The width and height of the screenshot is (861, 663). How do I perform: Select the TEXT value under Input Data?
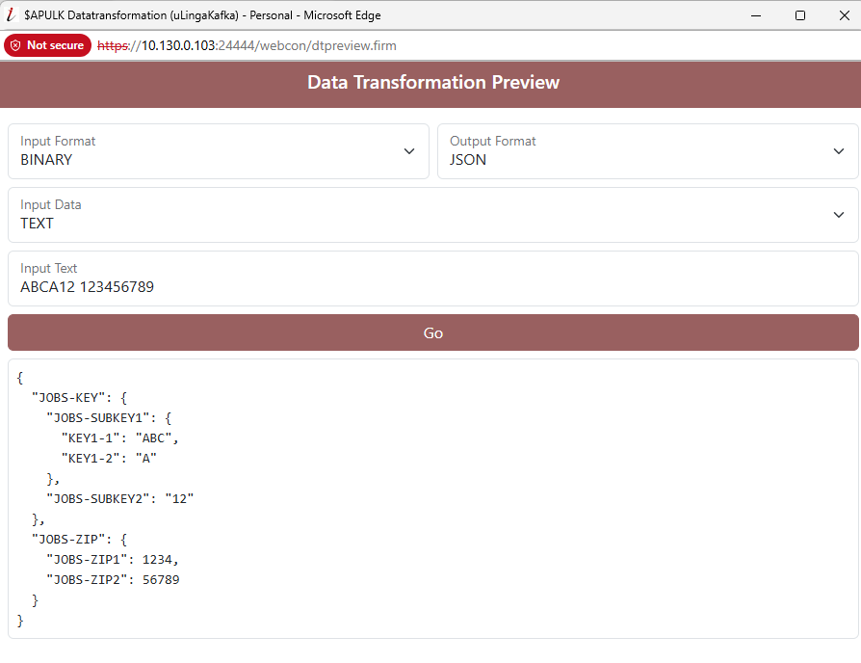click(37, 223)
